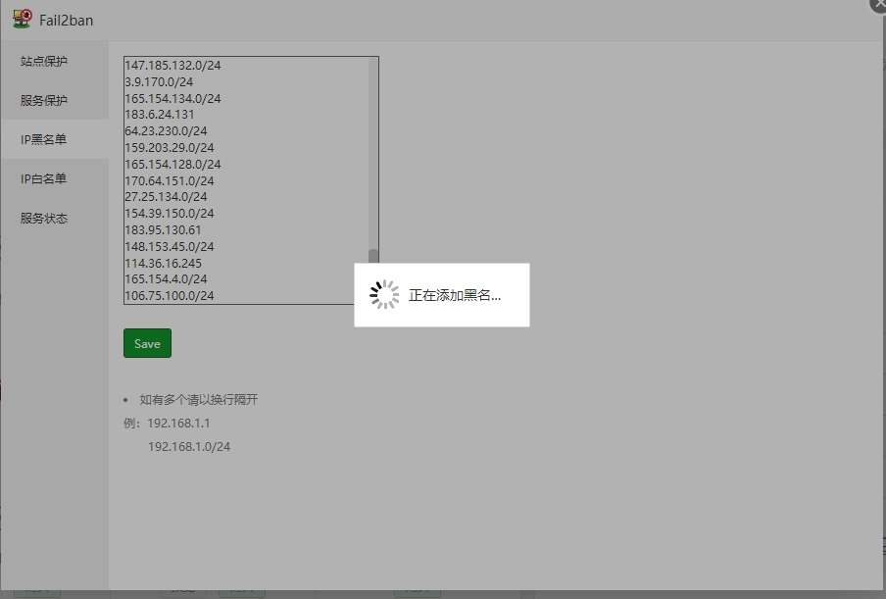Click the loading spinner icon
This screenshot has width=886, height=599.
(384, 294)
